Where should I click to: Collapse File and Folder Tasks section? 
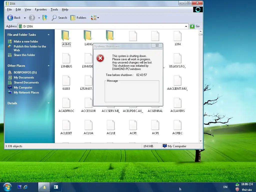click(48, 34)
